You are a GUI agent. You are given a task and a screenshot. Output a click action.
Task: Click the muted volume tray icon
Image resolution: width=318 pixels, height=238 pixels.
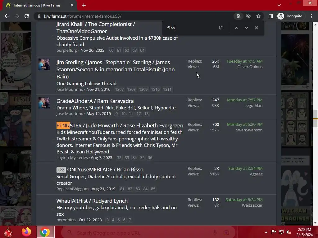pos(289,232)
